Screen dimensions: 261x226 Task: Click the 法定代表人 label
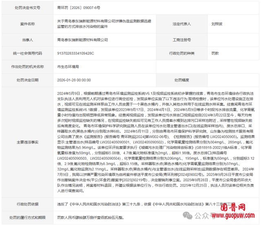click(x=181, y=24)
